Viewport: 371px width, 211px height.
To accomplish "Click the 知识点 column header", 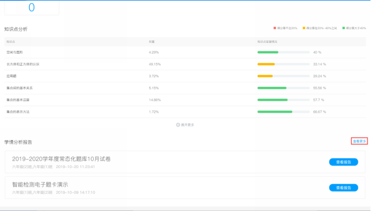I will (x=11, y=42).
